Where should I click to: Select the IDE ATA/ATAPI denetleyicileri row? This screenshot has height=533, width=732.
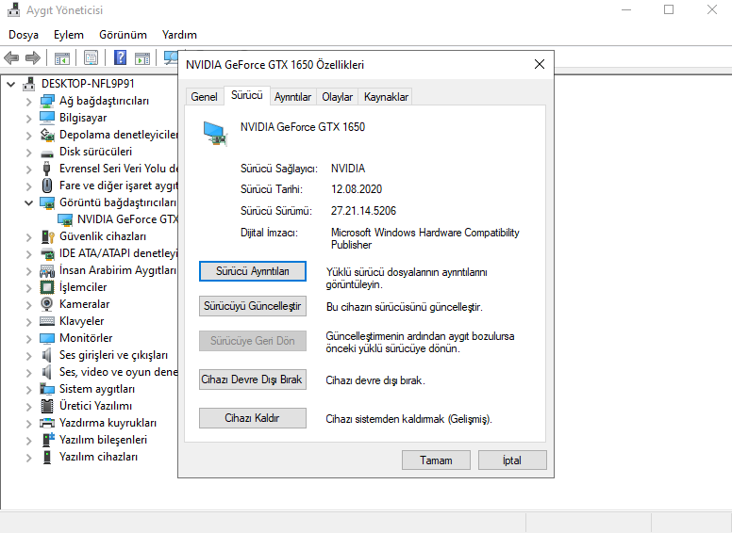118,253
